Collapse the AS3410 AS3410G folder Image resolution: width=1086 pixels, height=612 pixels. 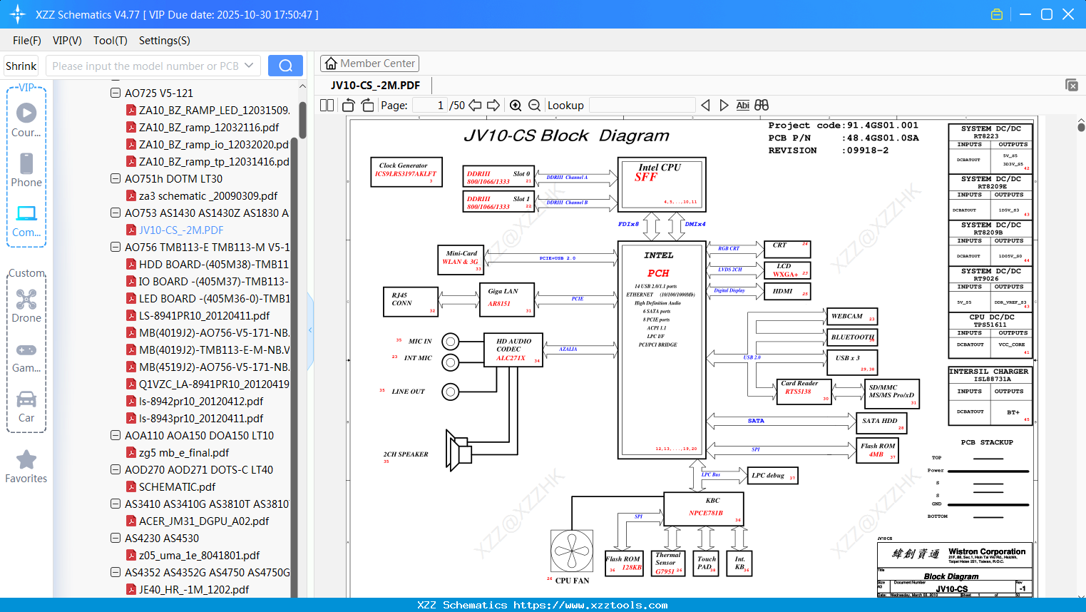click(116, 504)
